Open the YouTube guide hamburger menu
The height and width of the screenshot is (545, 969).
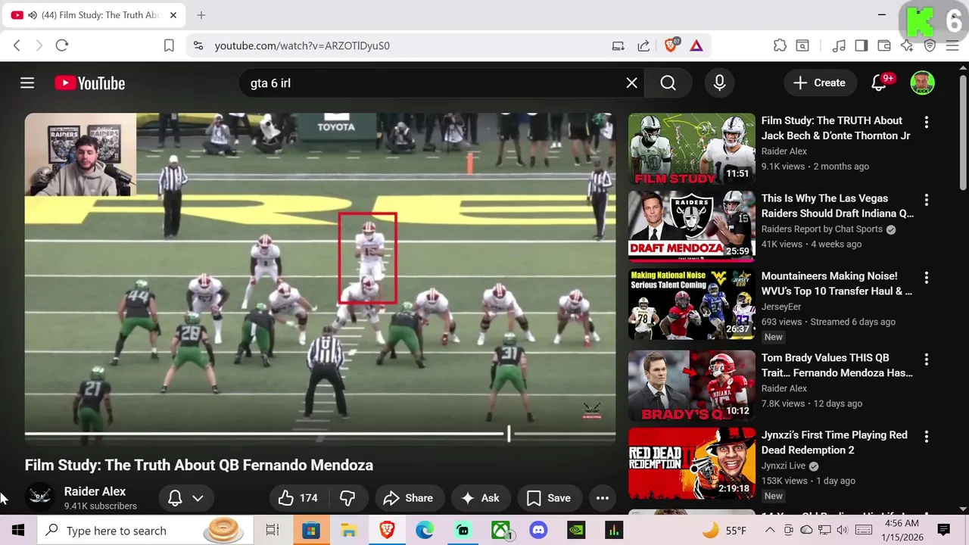27,83
